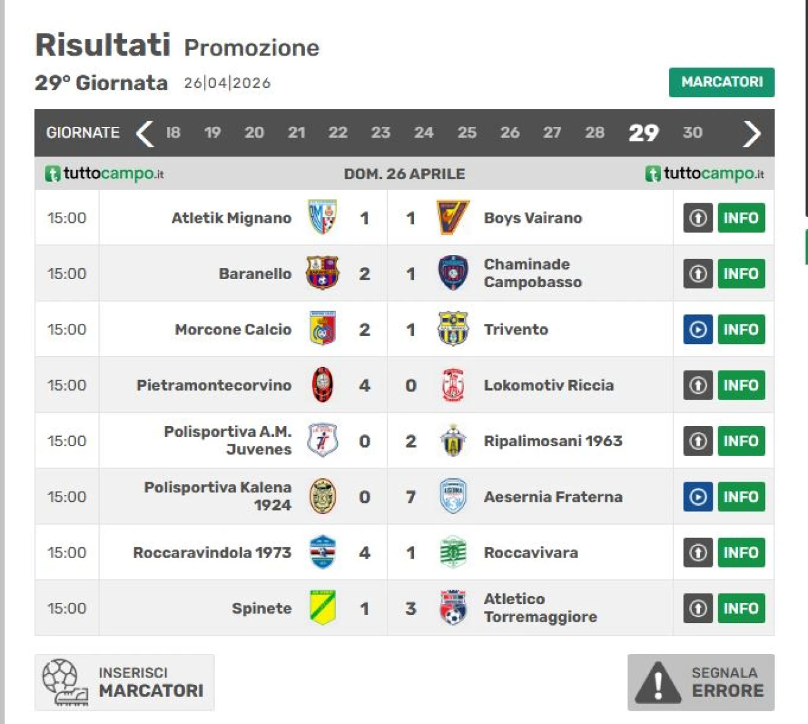This screenshot has height=724, width=808.
Task: Click the grey icon for Pietramontecorvino match
Action: click(698, 385)
